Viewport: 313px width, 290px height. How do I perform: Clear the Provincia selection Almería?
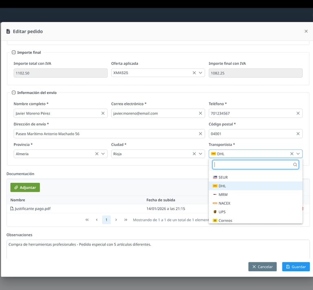tap(97, 154)
